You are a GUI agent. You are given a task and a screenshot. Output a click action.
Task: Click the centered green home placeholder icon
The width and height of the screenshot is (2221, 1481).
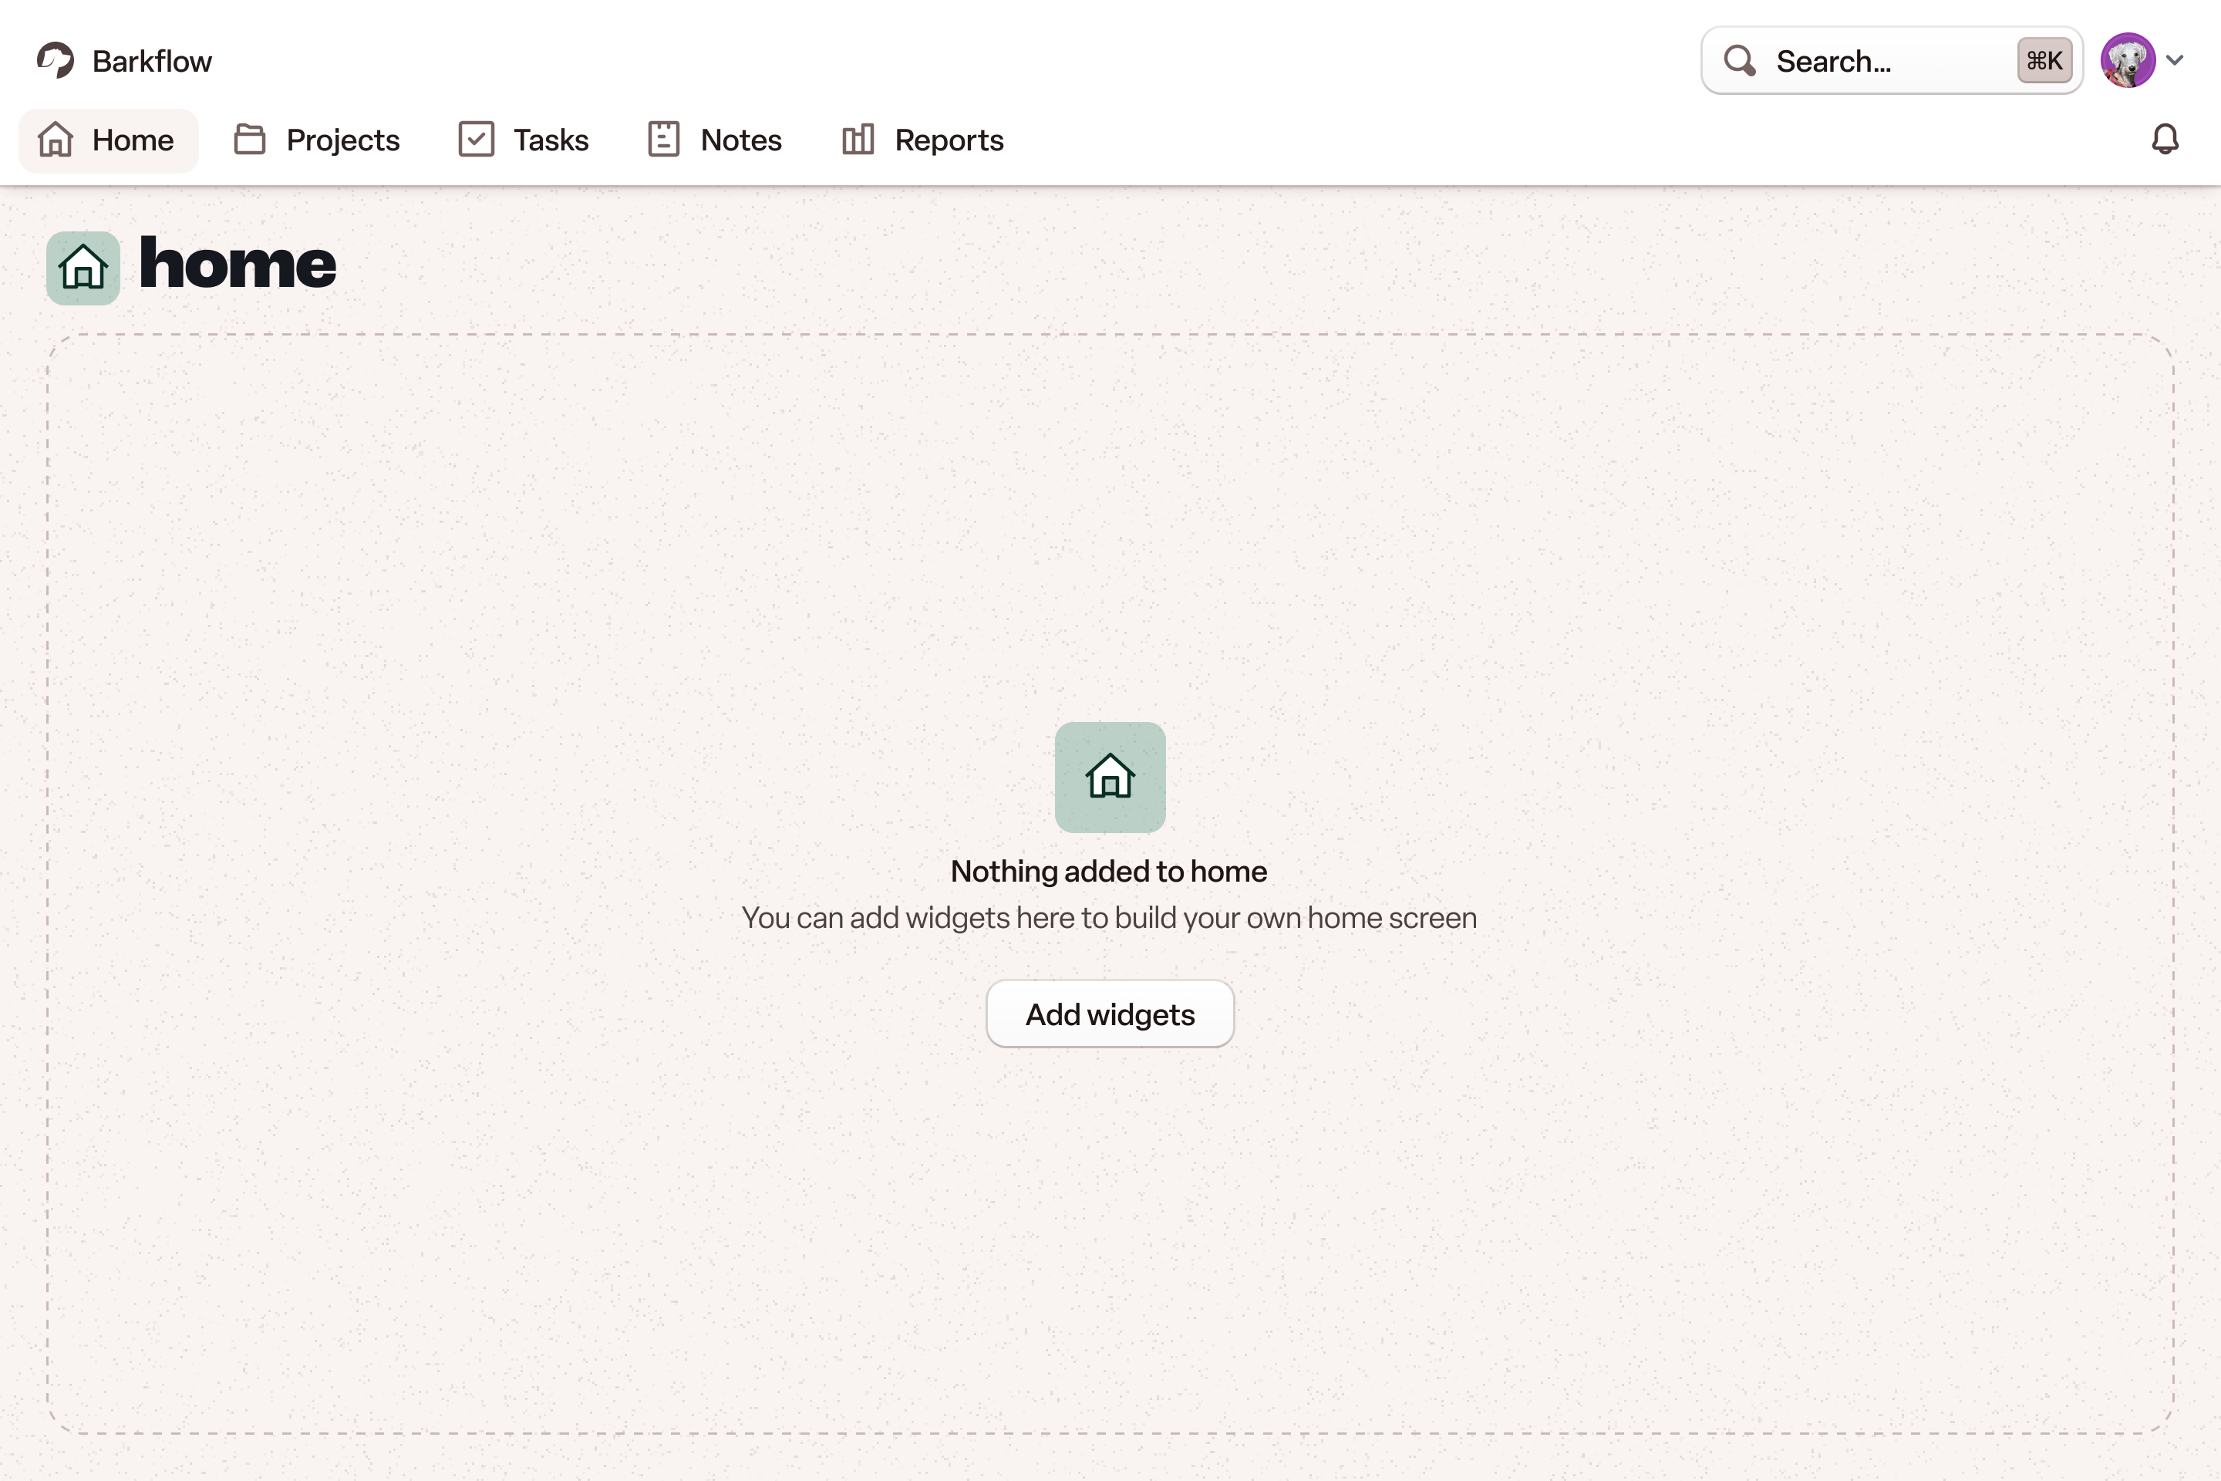[1110, 778]
